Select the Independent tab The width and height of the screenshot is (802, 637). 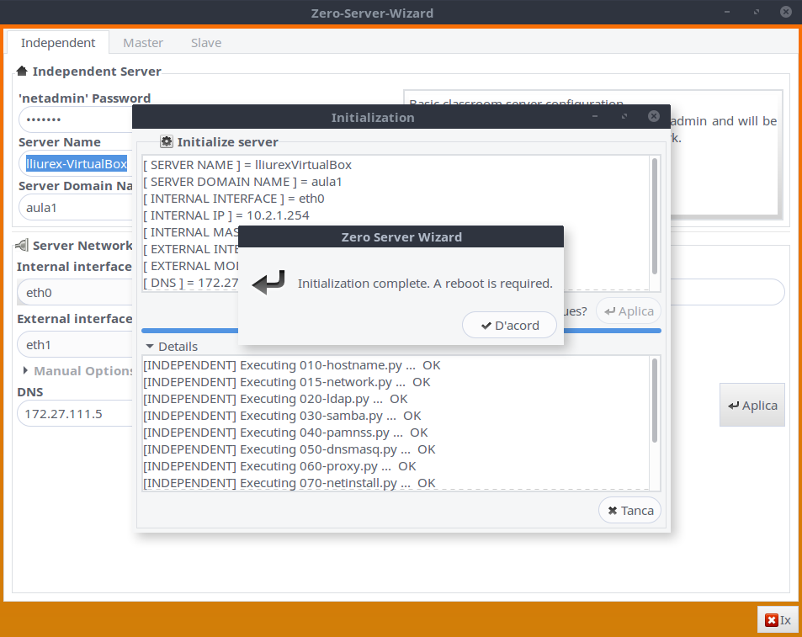[x=58, y=43]
